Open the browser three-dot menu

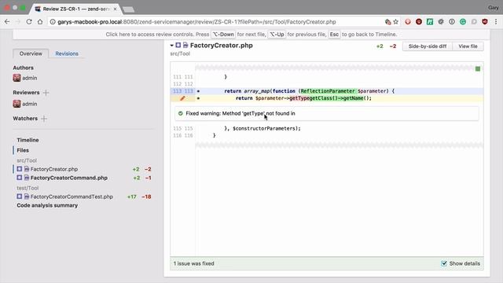click(x=496, y=22)
